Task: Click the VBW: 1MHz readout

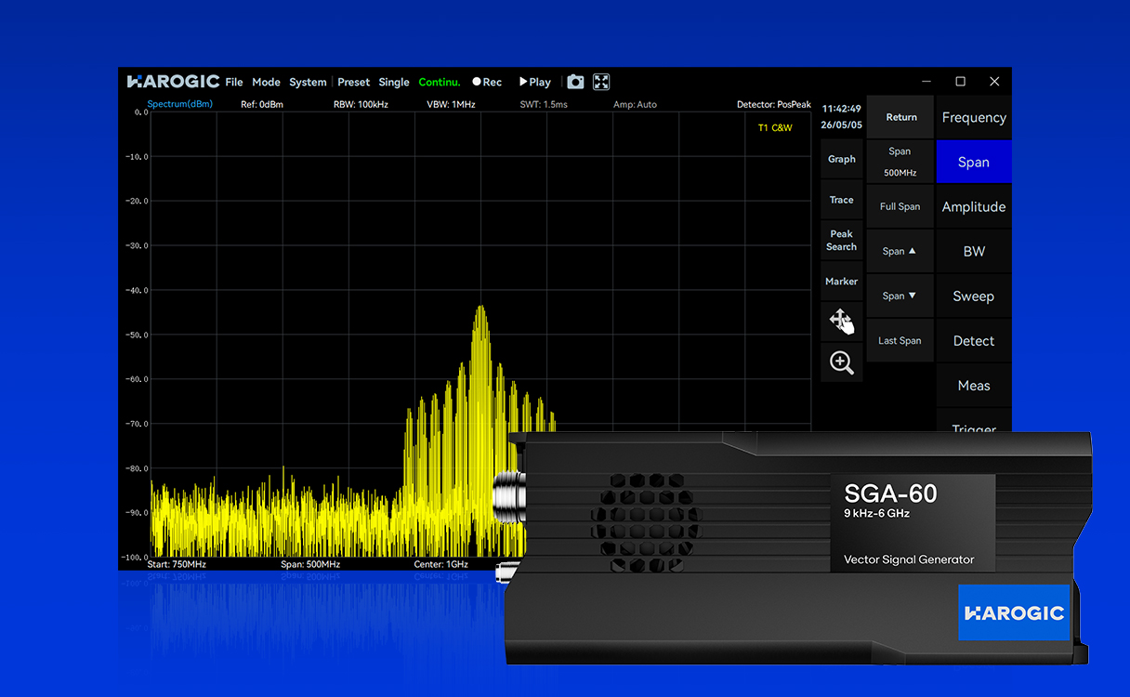Action: coord(451,104)
